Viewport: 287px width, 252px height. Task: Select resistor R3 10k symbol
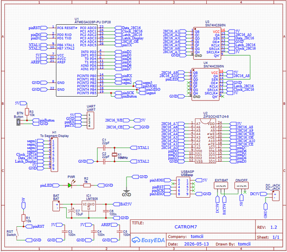(x=27, y=112)
